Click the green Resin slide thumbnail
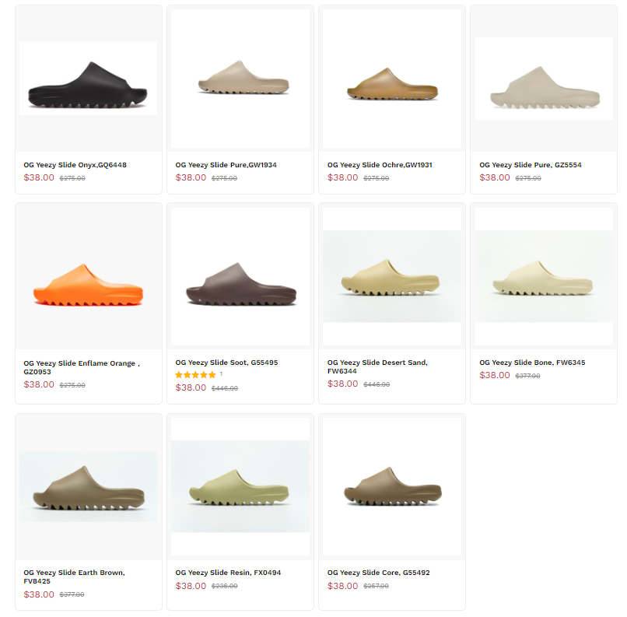This screenshot has height=617, width=627. tap(240, 487)
